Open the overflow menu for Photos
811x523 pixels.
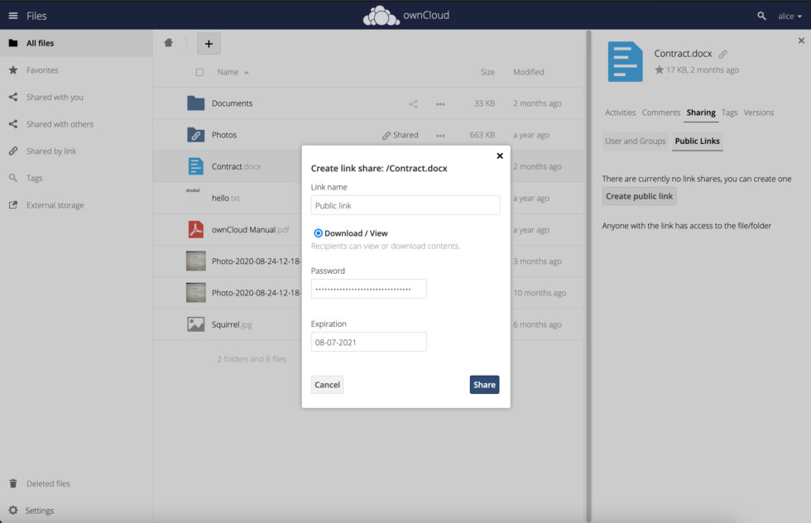[x=440, y=135]
